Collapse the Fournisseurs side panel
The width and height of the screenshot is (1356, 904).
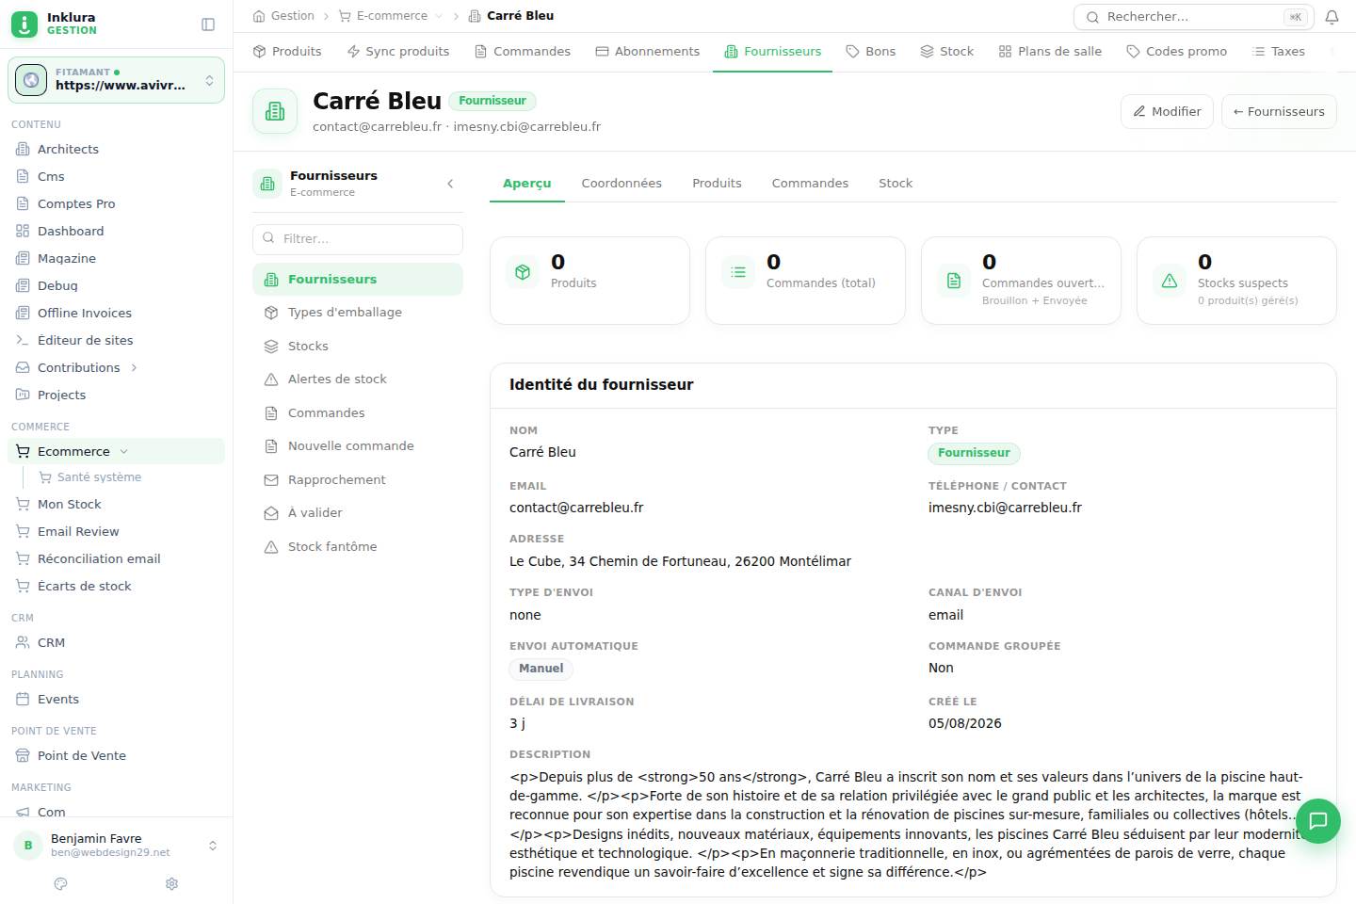450,184
